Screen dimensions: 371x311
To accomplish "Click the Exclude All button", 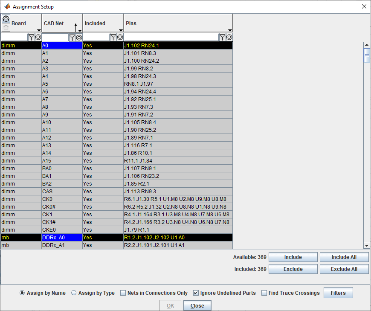I will click(344, 269).
